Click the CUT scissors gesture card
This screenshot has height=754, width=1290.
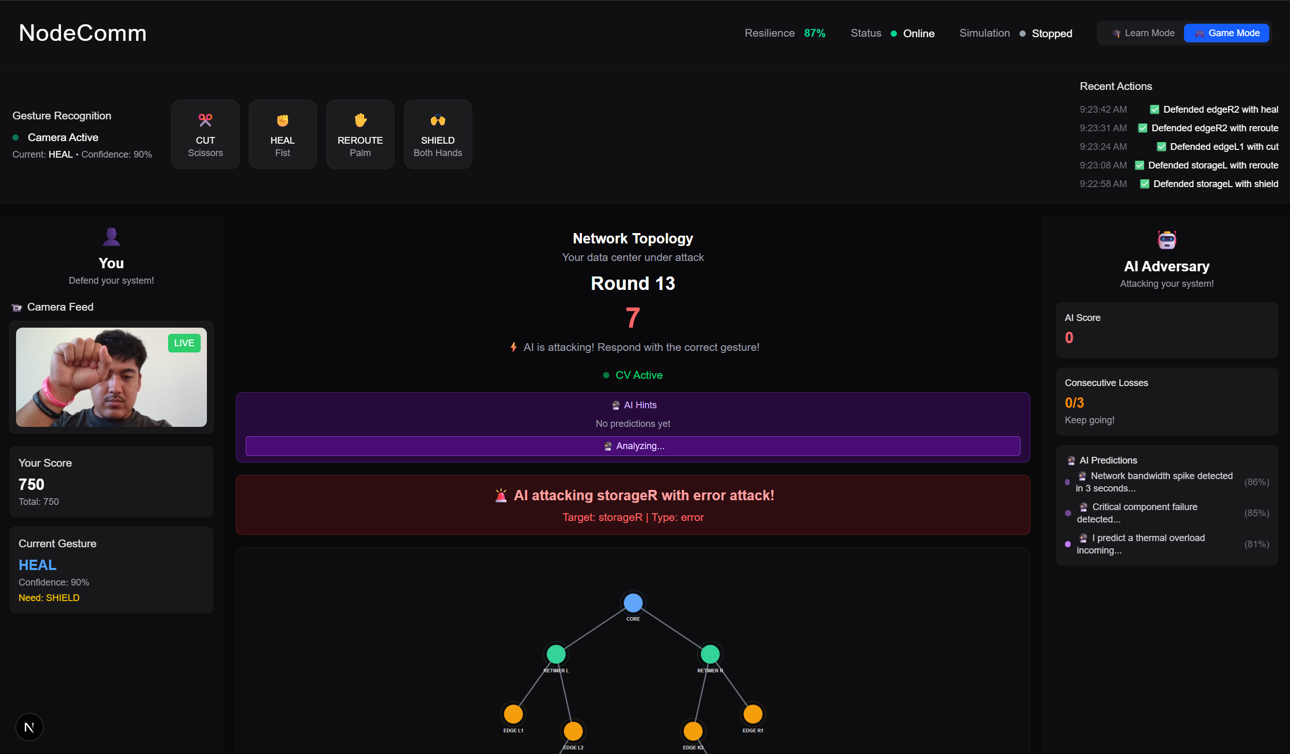(x=205, y=134)
